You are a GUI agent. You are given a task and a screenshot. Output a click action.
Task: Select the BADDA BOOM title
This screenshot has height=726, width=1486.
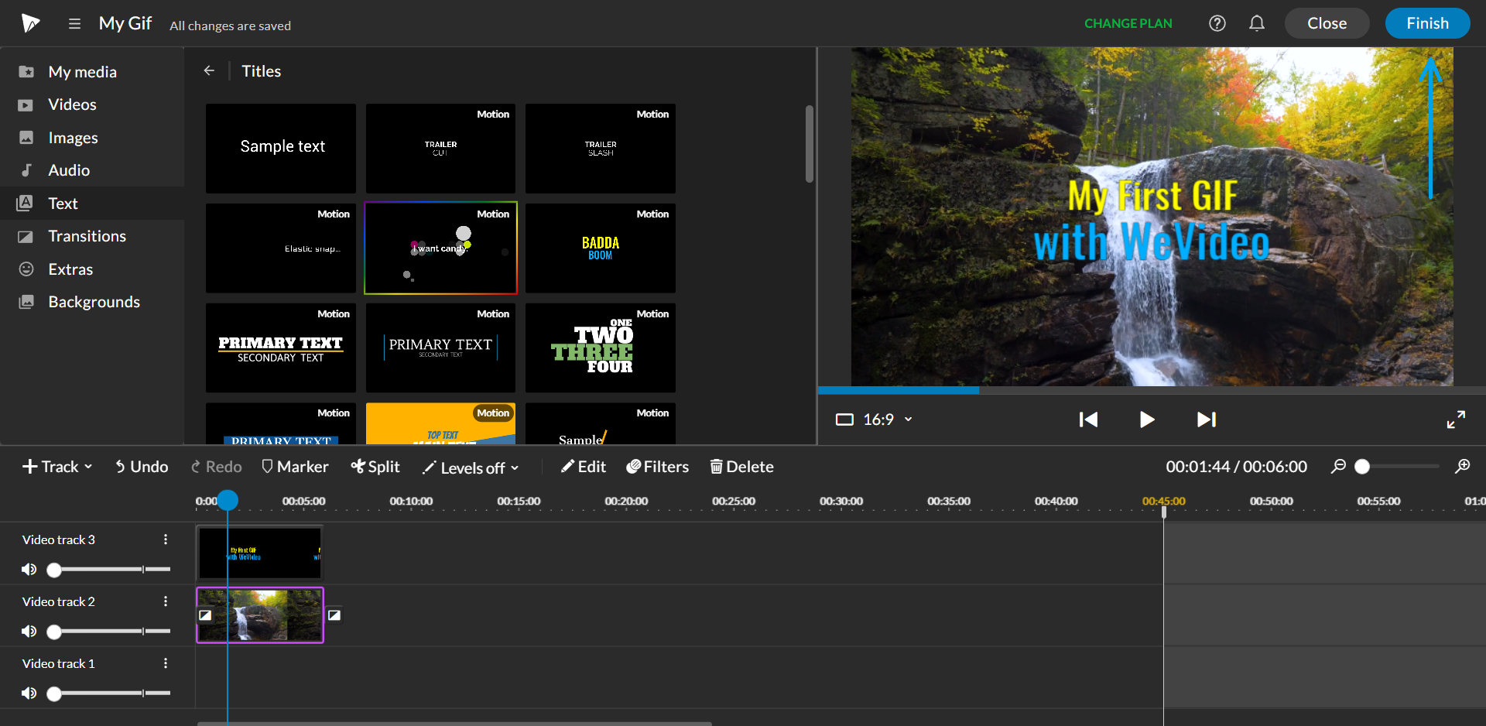tap(601, 248)
